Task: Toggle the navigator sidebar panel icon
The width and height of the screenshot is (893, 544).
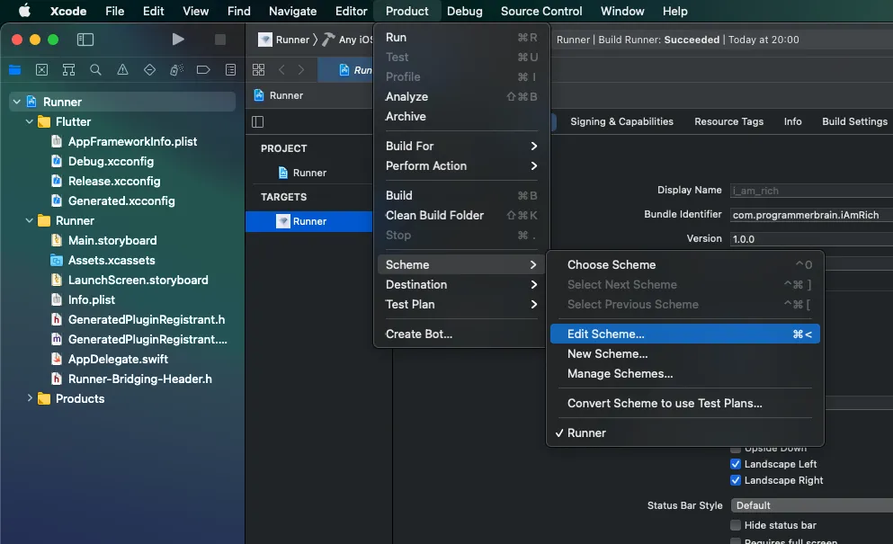Action: [x=85, y=40]
